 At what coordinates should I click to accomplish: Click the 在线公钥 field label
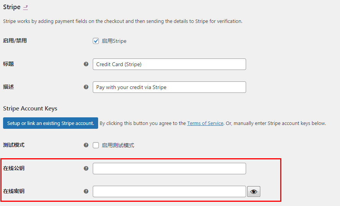[x=14, y=168]
